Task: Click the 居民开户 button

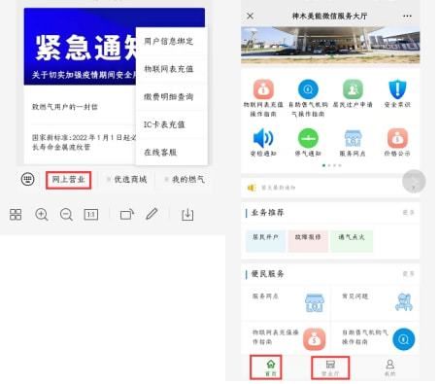Action: pos(265,241)
